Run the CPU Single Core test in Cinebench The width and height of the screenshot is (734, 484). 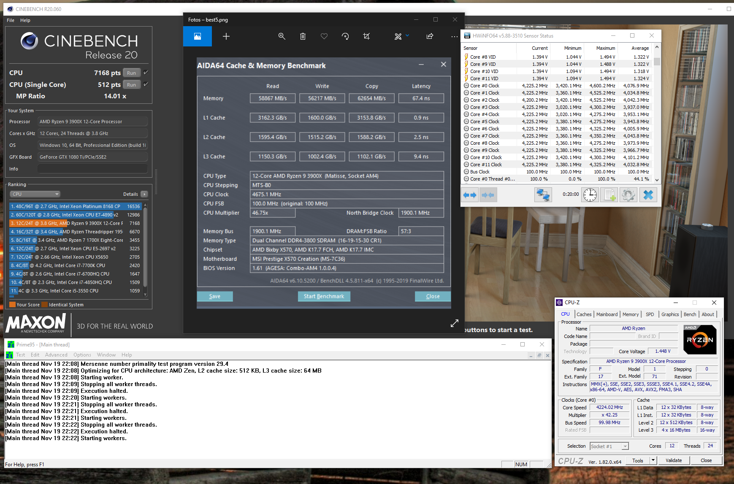pyautogui.click(x=132, y=84)
